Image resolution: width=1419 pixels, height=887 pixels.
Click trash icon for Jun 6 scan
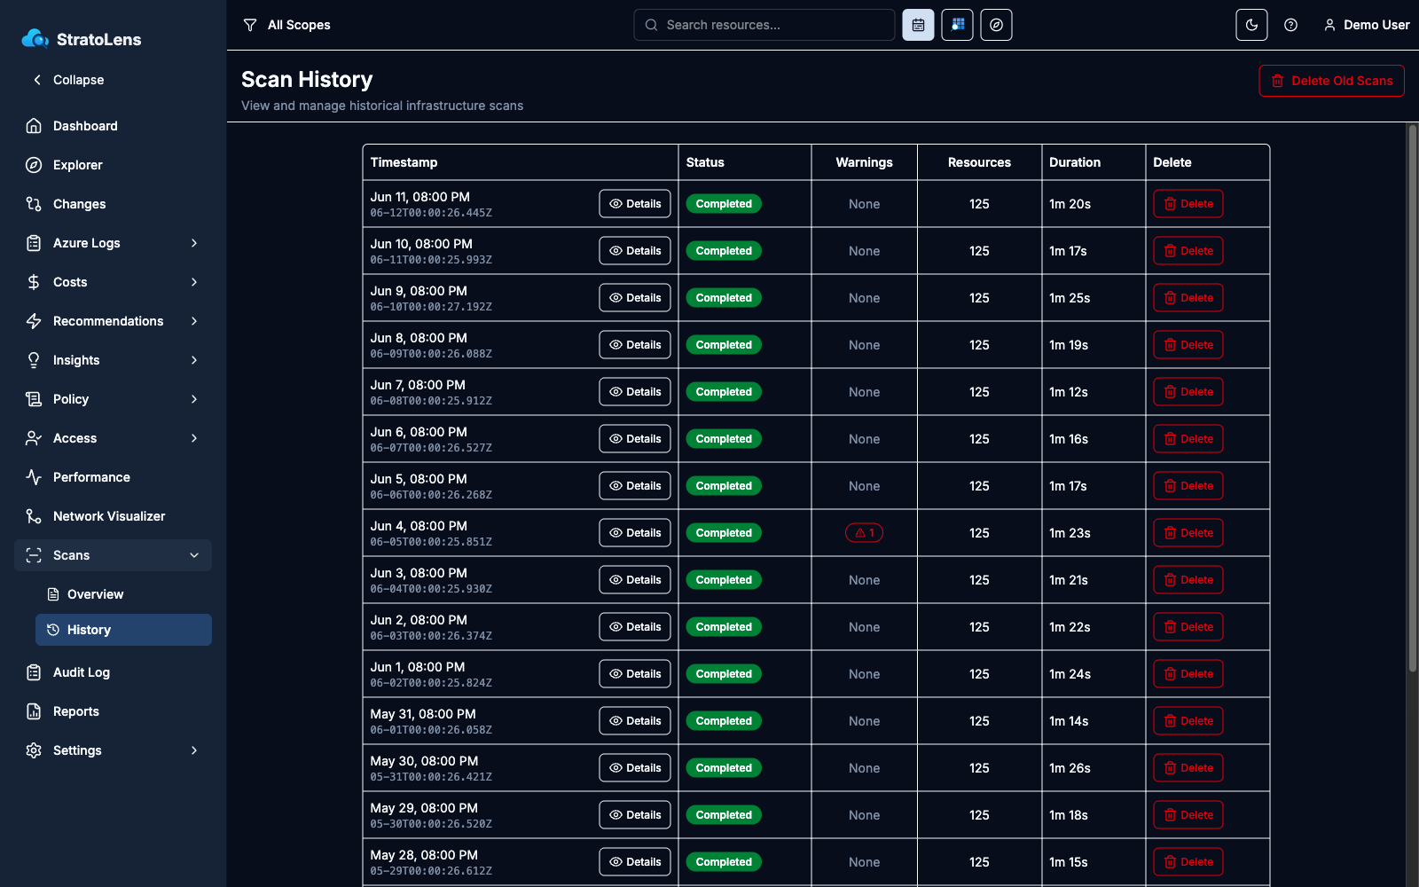click(1170, 439)
